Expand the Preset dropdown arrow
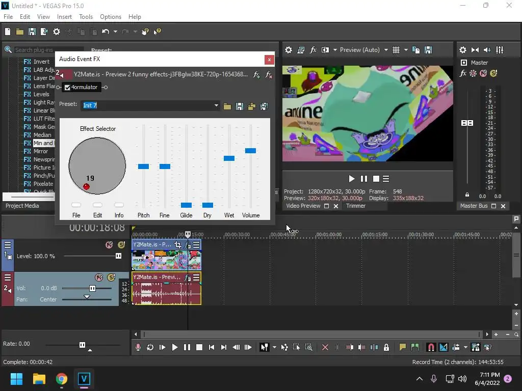This screenshot has width=522, height=391. tap(216, 105)
